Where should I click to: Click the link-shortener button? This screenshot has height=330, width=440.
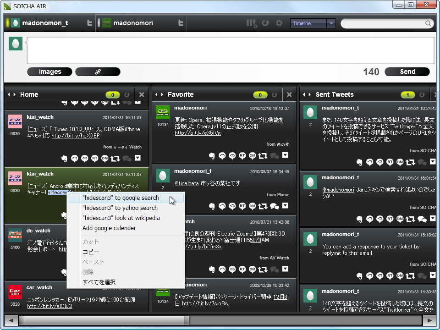(98, 72)
